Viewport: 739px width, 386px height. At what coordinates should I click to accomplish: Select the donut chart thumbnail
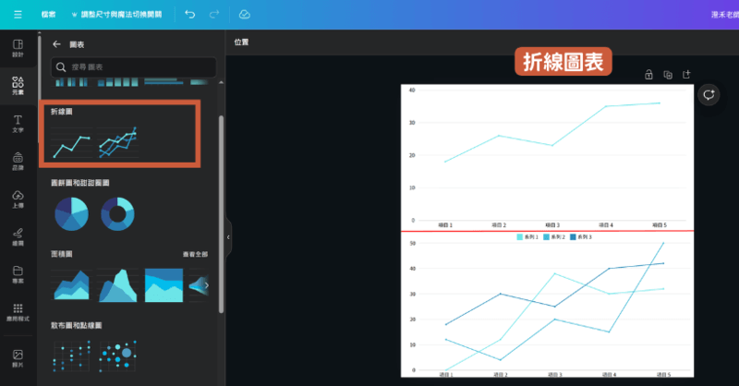(x=117, y=213)
